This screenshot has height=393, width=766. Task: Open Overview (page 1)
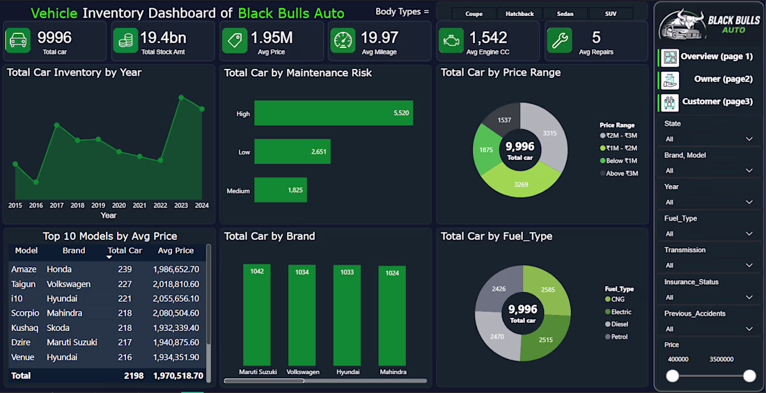[717, 56]
